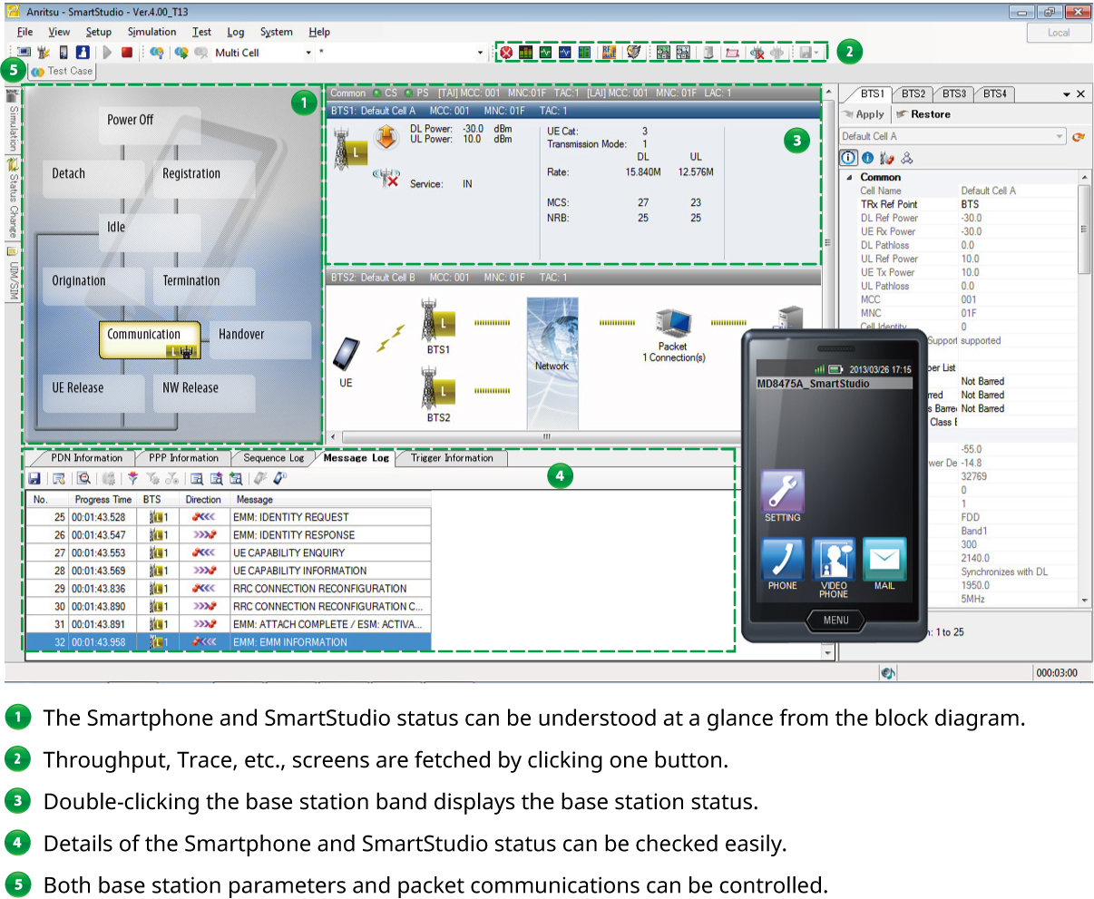Click the Restore button
This screenshot has width=1094, height=899.
click(x=923, y=114)
